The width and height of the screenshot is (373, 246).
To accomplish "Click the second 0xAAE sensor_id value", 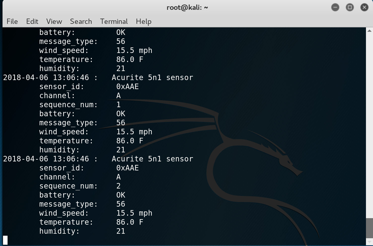I will [x=128, y=168].
